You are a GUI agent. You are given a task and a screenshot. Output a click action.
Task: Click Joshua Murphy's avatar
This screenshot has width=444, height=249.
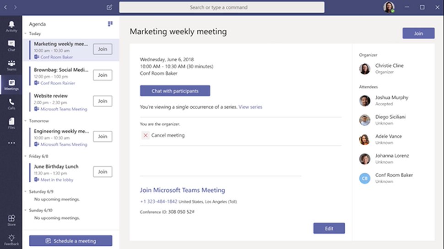[364, 101]
